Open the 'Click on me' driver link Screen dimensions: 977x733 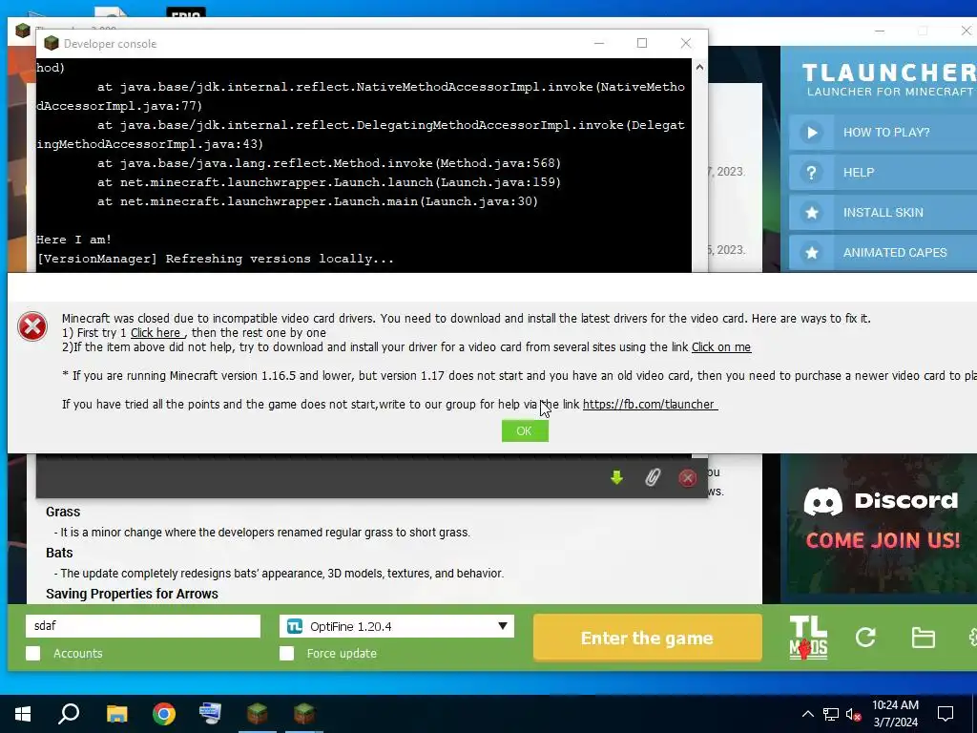click(x=721, y=347)
